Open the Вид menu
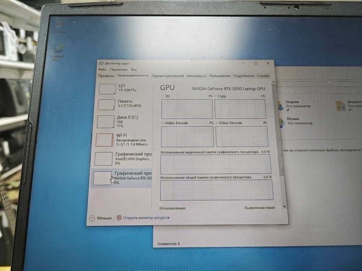The image size is (362, 271). 134,70
